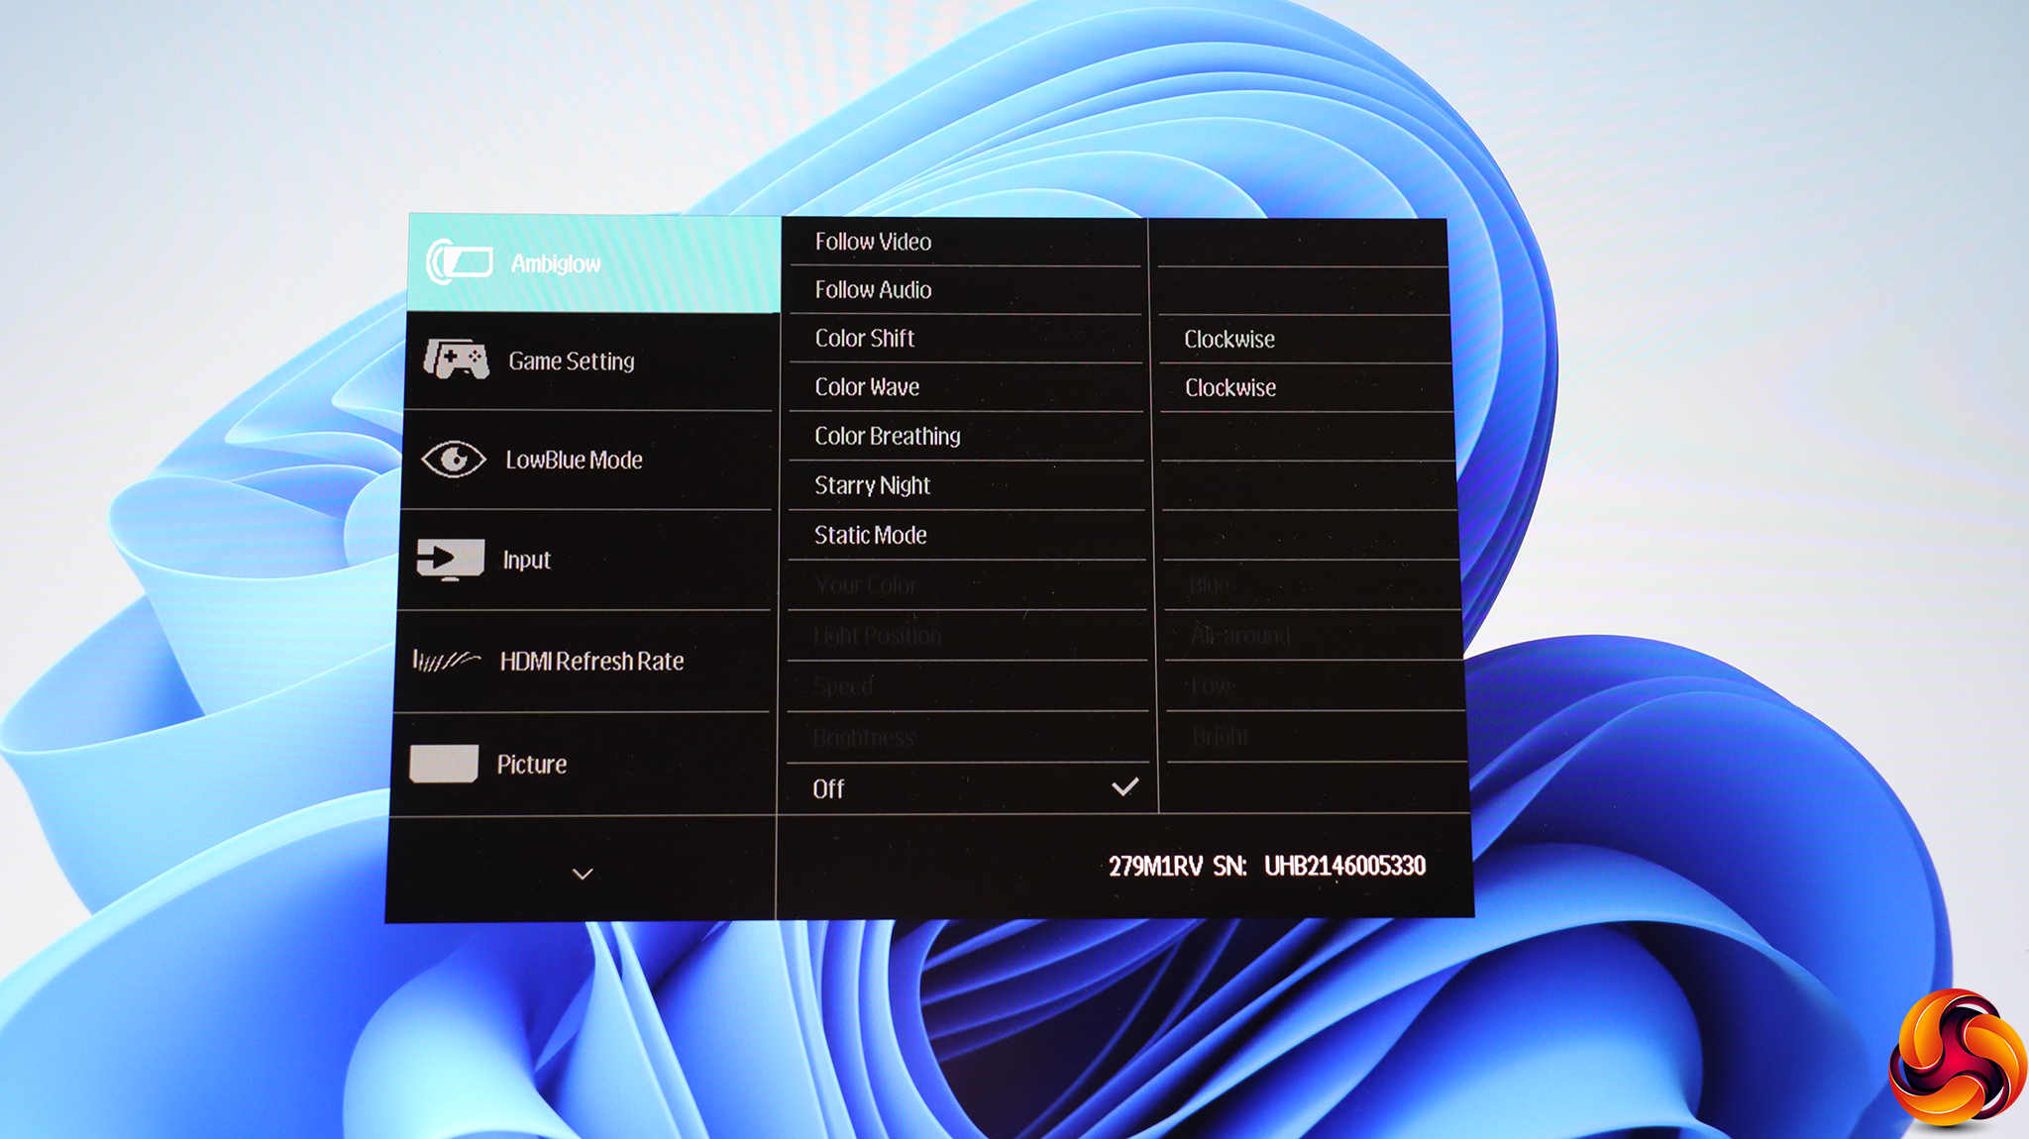This screenshot has width=2029, height=1139.
Task: Open the HDMI Refresh Rate menu label
Action: tap(591, 662)
